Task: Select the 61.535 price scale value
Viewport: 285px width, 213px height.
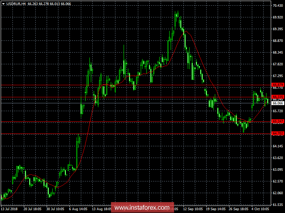Action: click(x=278, y=205)
